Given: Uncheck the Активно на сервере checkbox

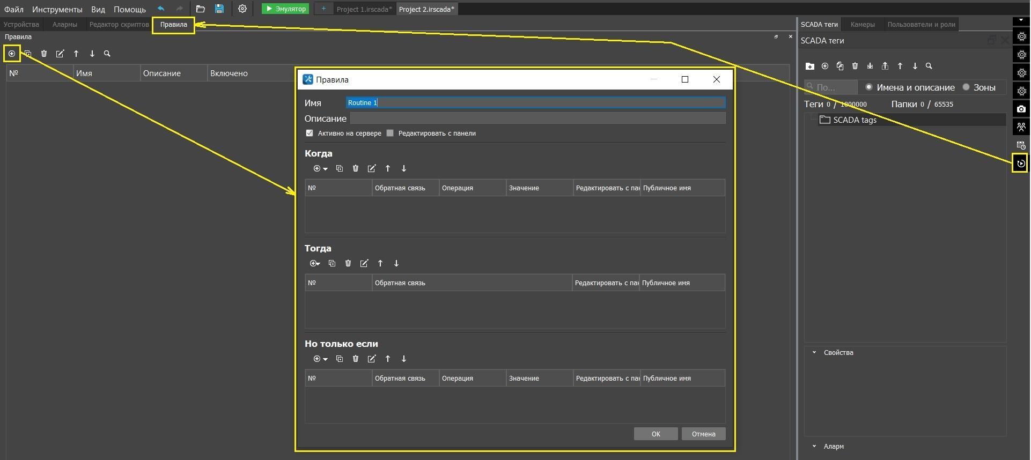Looking at the screenshot, I should [x=310, y=133].
